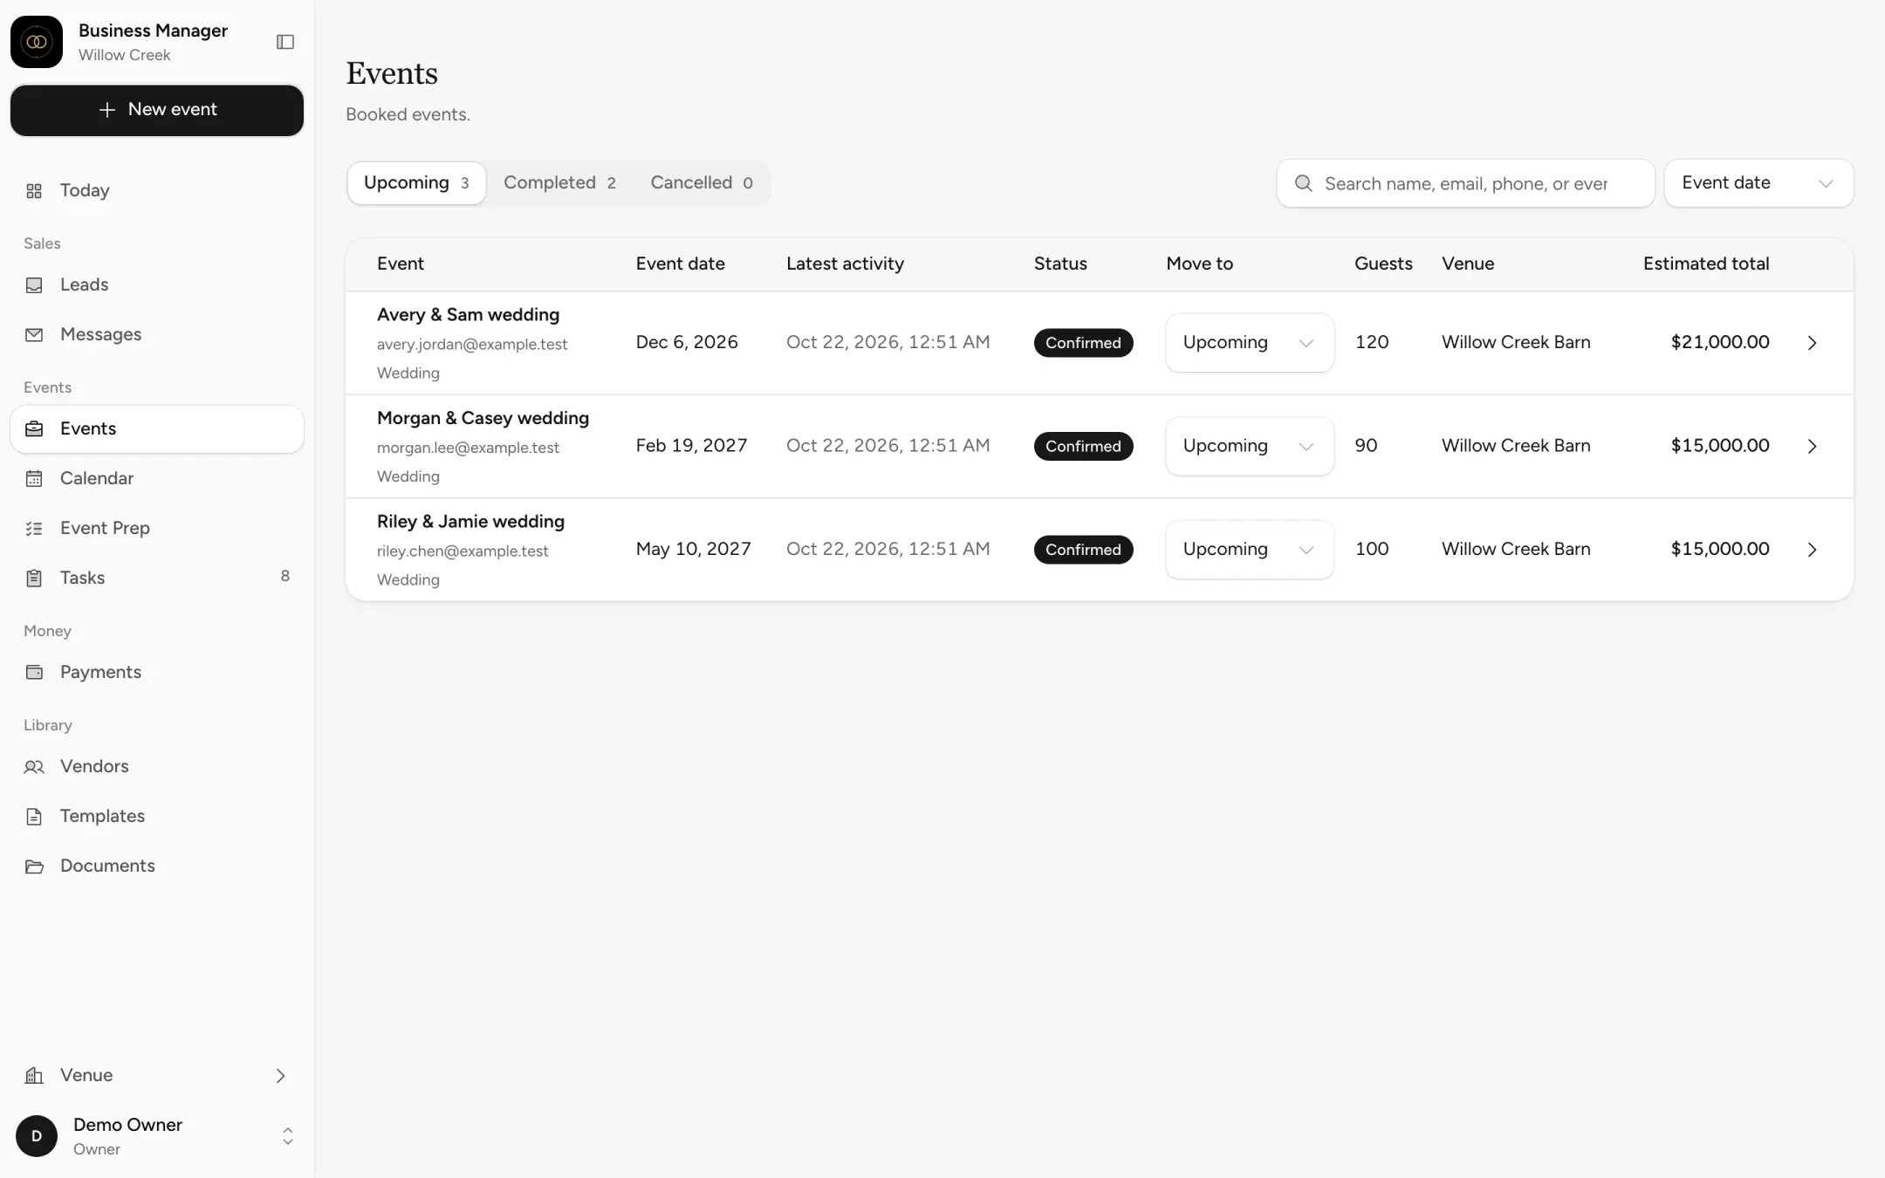The width and height of the screenshot is (1885, 1178).
Task: Open Vendors library
Action: point(157,767)
